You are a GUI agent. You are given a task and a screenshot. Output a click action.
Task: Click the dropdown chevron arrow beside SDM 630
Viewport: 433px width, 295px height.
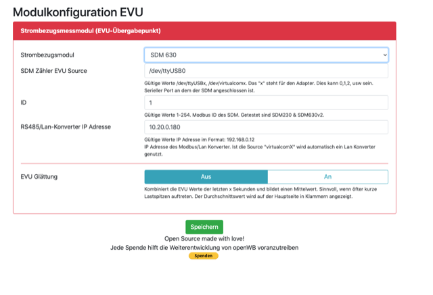(x=385, y=55)
